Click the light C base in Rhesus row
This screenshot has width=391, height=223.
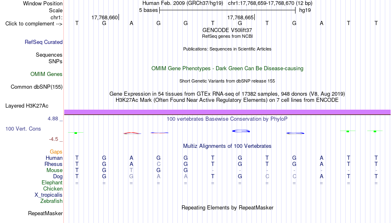coord(158,164)
